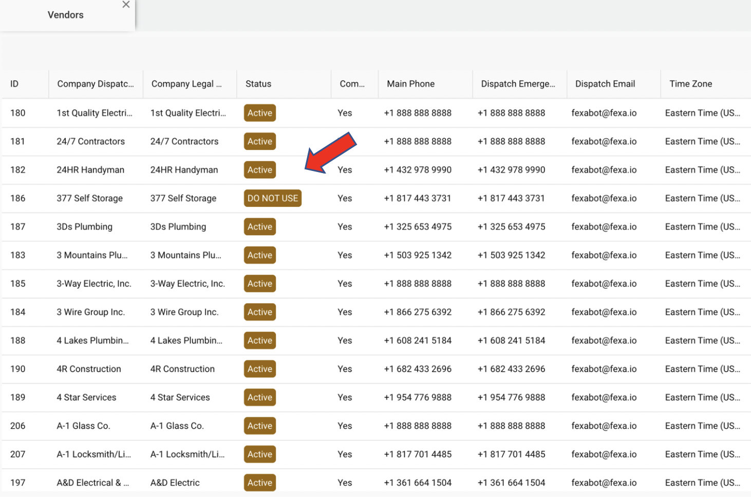Sort vendors by the Status column
Screen dimensions: 751x499
pyautogui.click(x=258, y=84)
